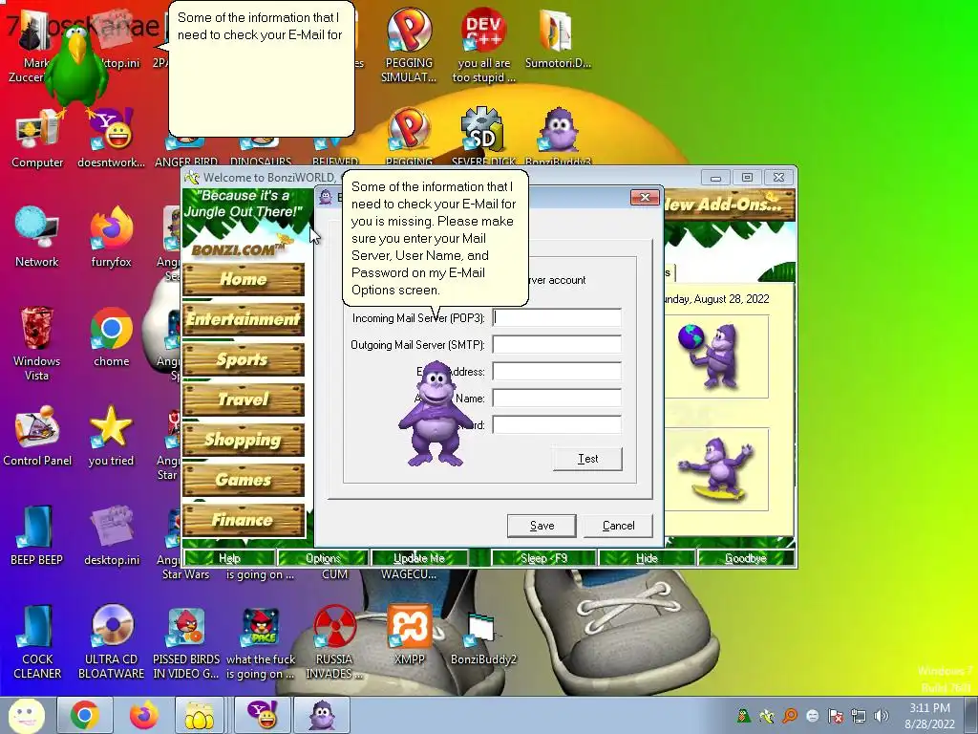978x734 pixels.
Task: Close the E-Mail options dialog
Action: click(x=645, y=197)
